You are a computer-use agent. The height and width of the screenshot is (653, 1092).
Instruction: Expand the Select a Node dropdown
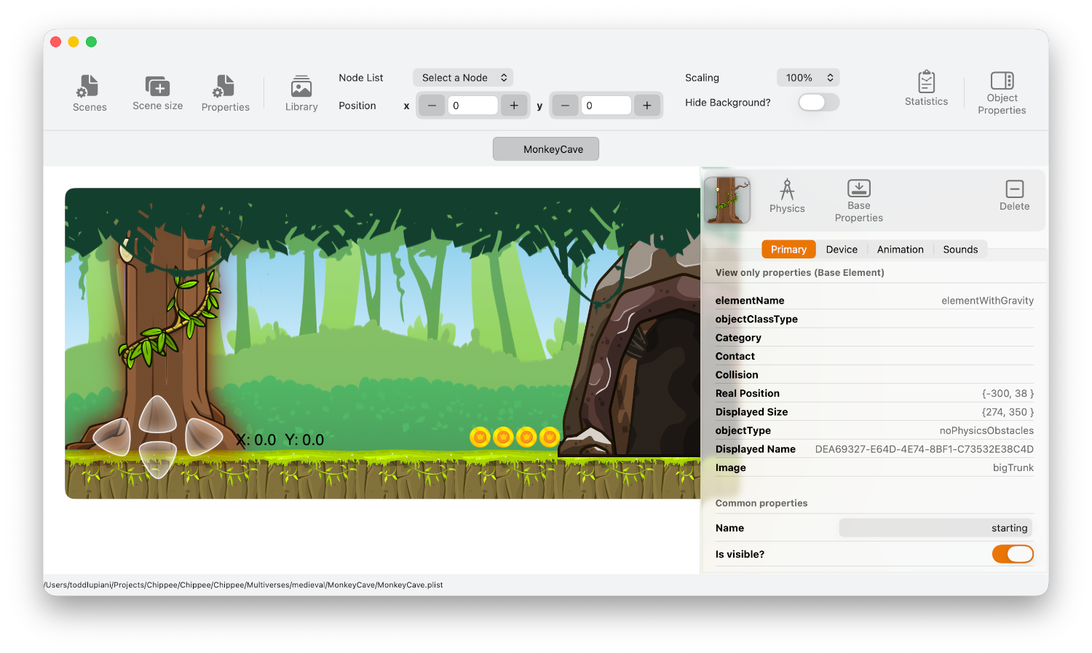[463, 78]
